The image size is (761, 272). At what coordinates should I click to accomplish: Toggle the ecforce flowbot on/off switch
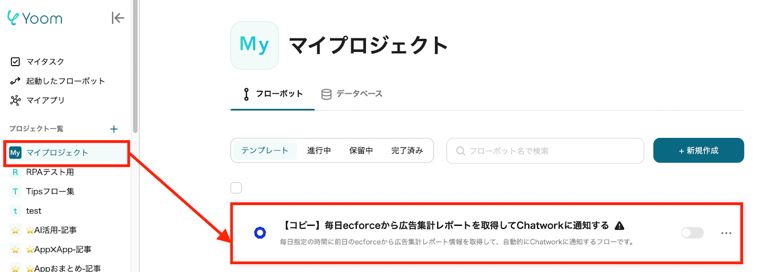coord(692,233)
